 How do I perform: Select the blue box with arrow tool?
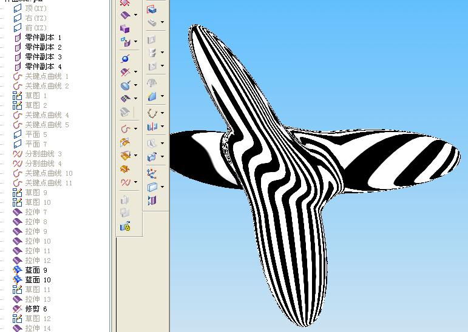pos(152,157)
